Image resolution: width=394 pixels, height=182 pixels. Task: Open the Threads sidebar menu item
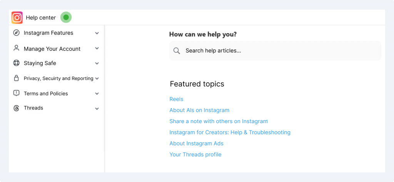56,108
